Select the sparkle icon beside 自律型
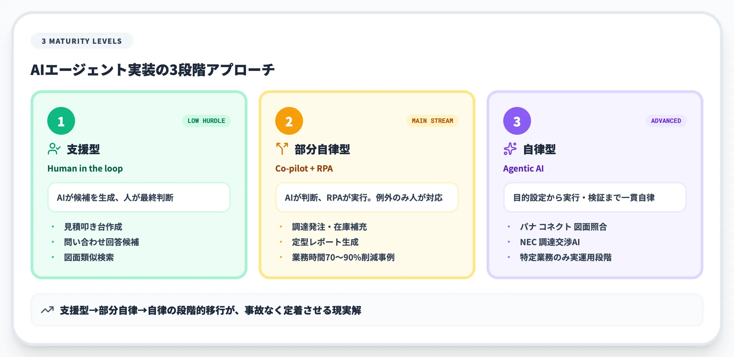 pyautogui.click(x=510, y=149)
